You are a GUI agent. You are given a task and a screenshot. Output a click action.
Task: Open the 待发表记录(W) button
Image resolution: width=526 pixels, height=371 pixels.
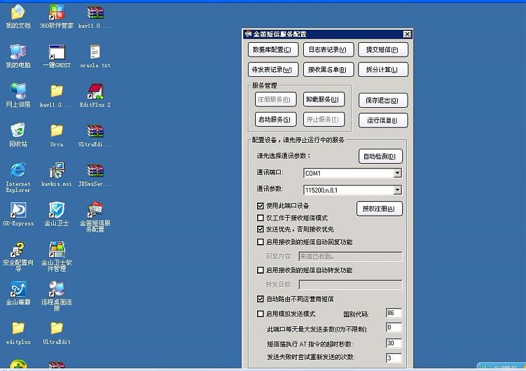pos(273,70)
